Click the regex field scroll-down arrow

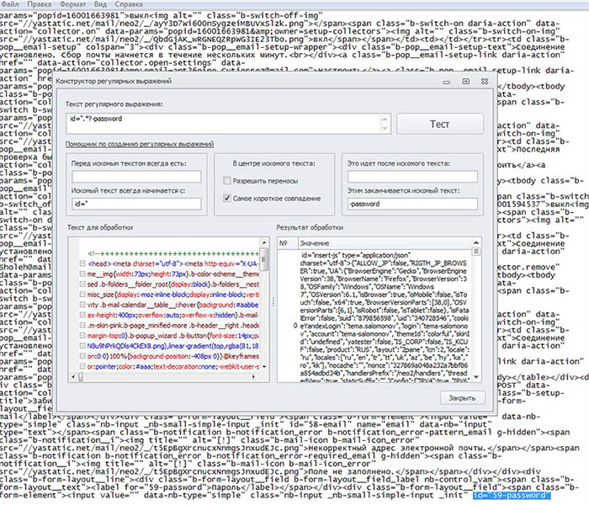pos(385,129)
